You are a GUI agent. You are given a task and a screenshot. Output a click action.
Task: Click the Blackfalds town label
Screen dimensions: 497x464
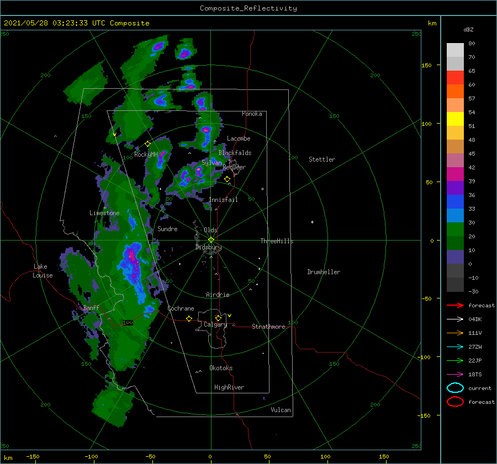click(235, 153)
